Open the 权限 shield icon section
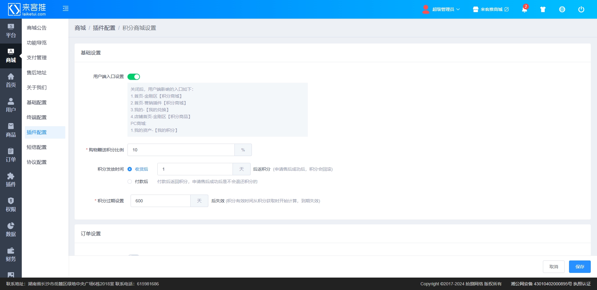The width and height of the screenshot is (597, 290). pos(11,205)
